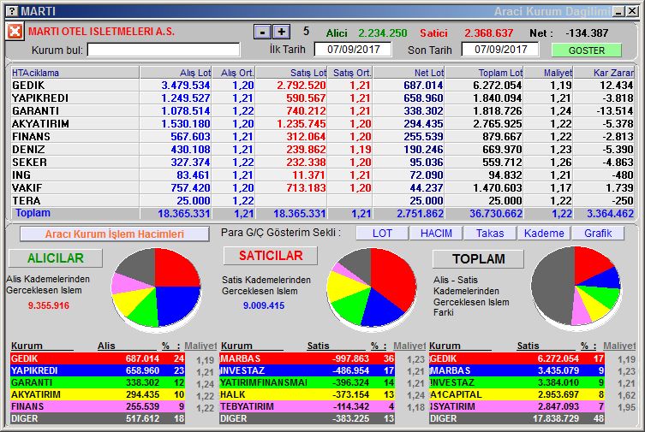Image resolution: width=645 pixels, height=432 pixels.
Task: Click the red X icon beside company name
Action: coord(15,31)
